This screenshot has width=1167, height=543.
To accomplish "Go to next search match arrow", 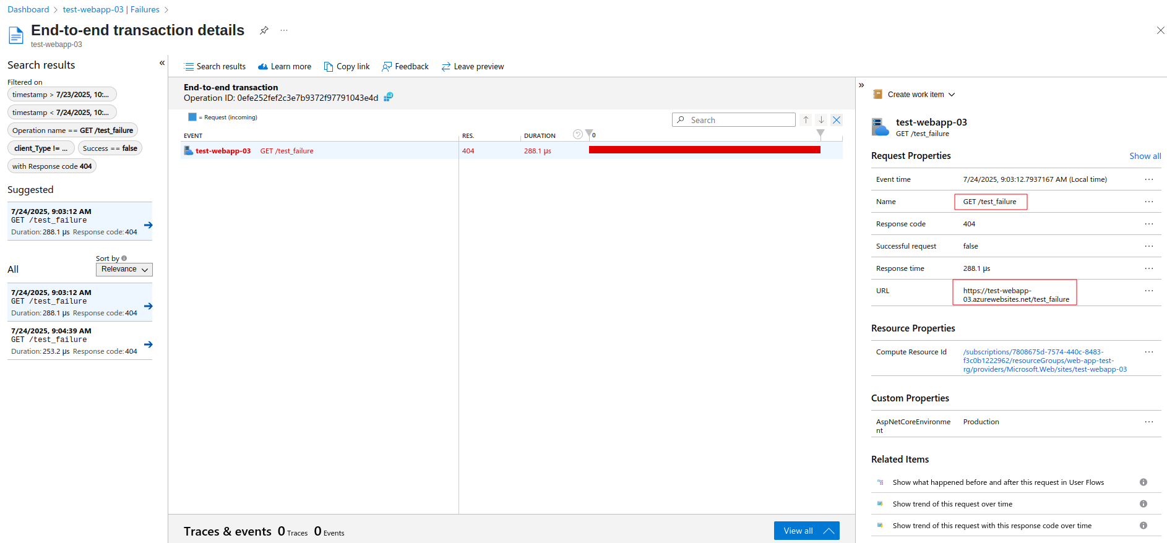I will [821, 120].
